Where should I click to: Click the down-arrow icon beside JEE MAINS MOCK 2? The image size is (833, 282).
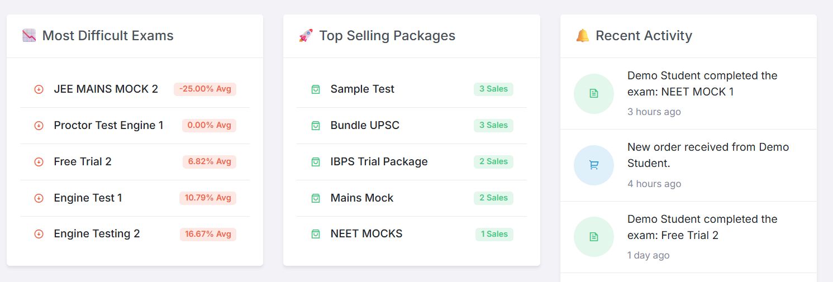tap(39, 89)
